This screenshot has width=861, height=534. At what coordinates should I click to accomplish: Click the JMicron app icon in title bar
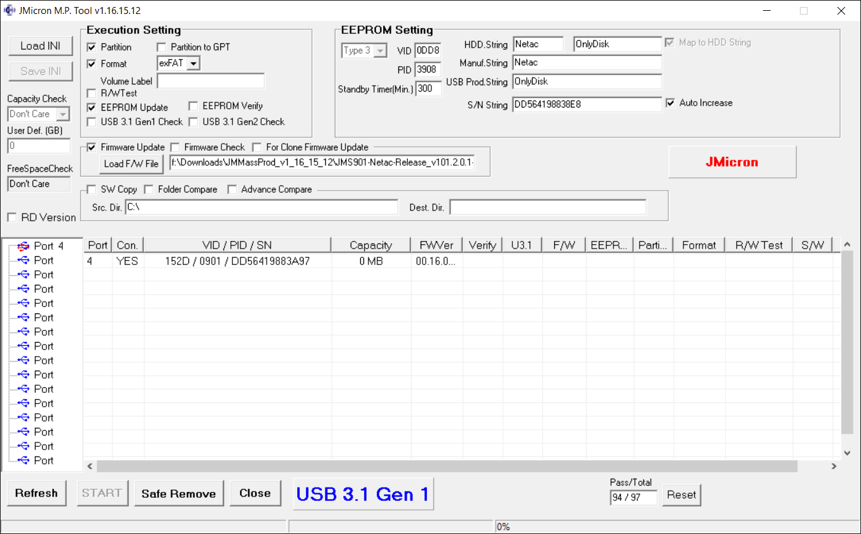click(x=10, y=11)
